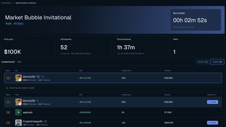Click the Trade Count header in leaderboard list
Image resolution: width=226 pixels, height=127 pixels.
pos(126,95)
